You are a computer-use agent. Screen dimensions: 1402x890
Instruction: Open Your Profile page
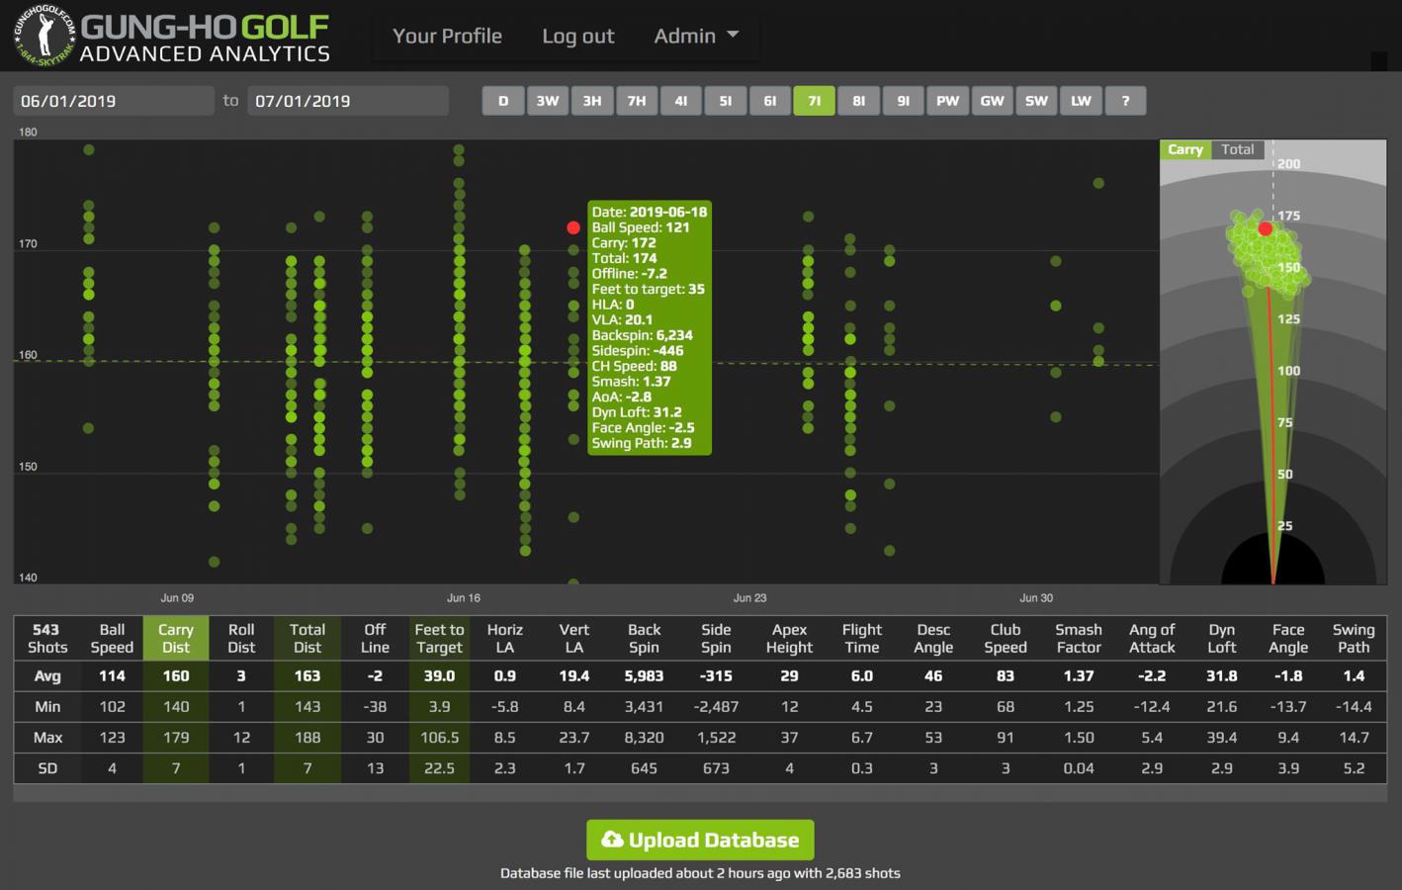[x=447, y=37]
